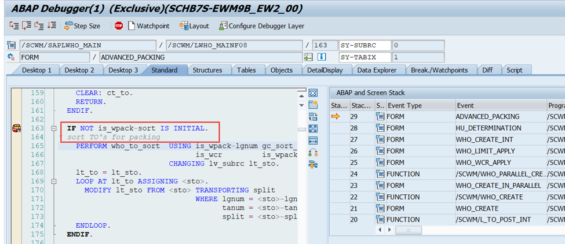Screen dimensions: 565x244
Task: Open the Structures tab
Action: coord(207,70)
